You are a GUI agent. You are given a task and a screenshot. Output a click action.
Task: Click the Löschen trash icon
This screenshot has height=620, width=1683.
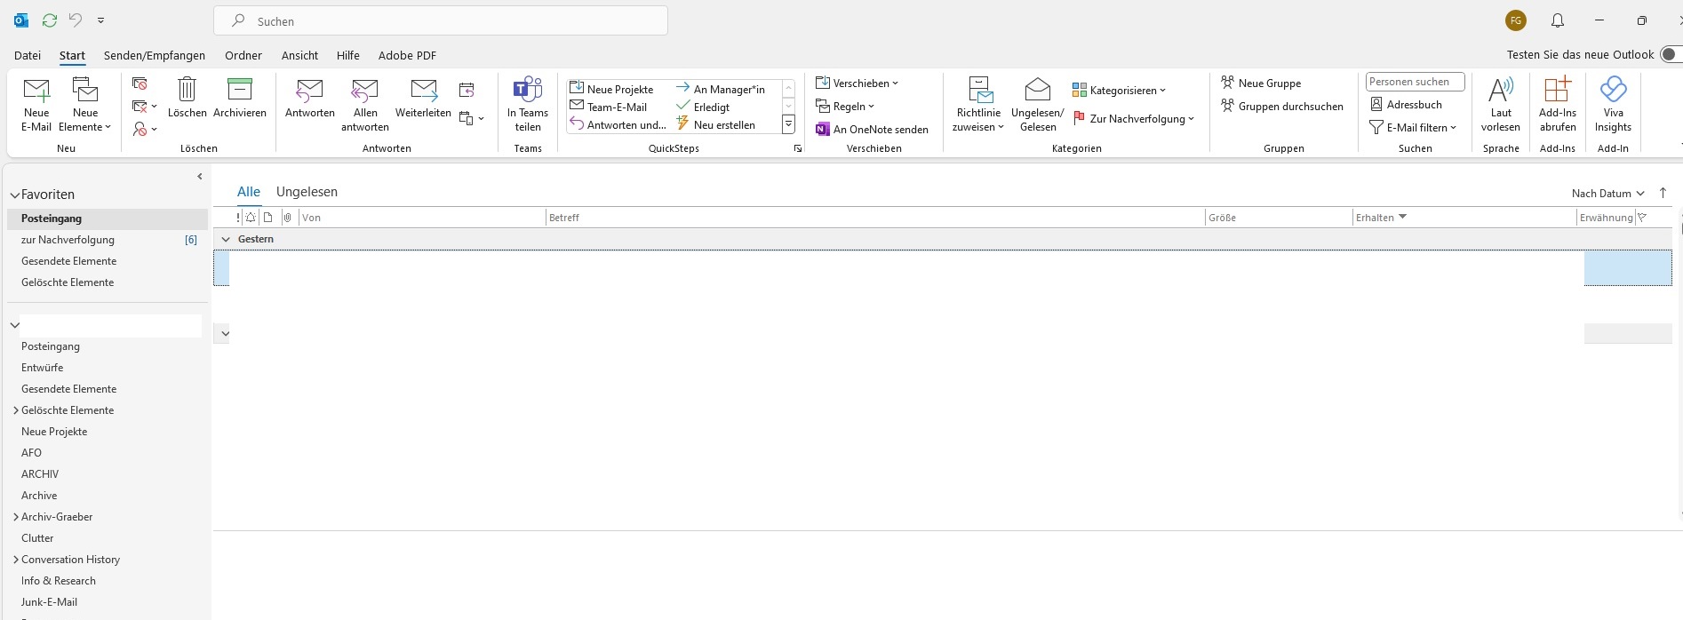(187, 98)
